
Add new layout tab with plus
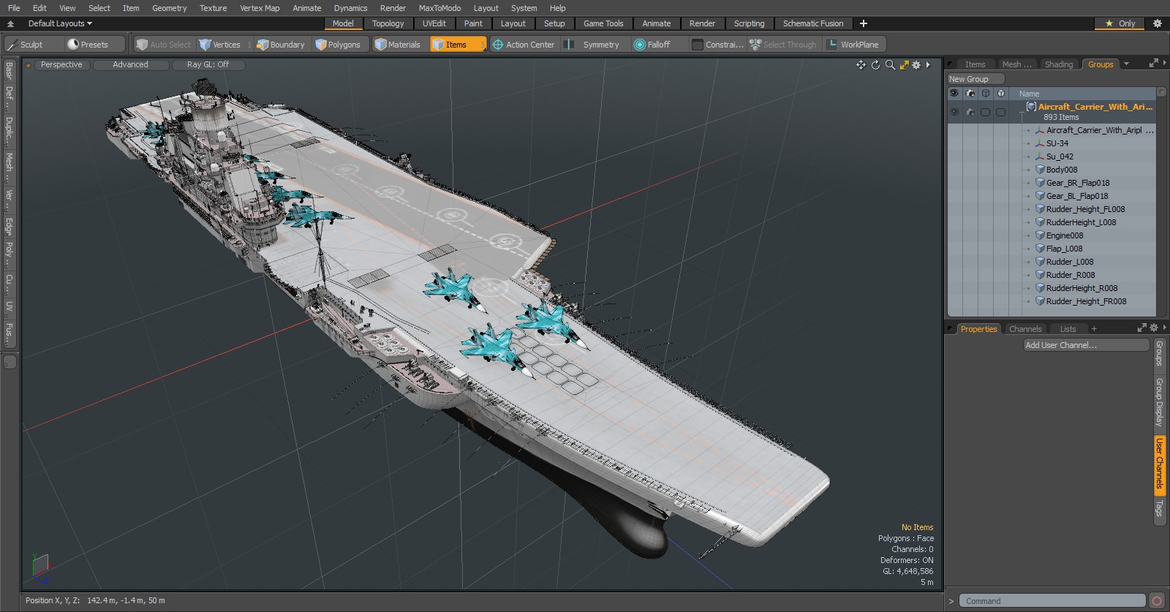point(863,23)
